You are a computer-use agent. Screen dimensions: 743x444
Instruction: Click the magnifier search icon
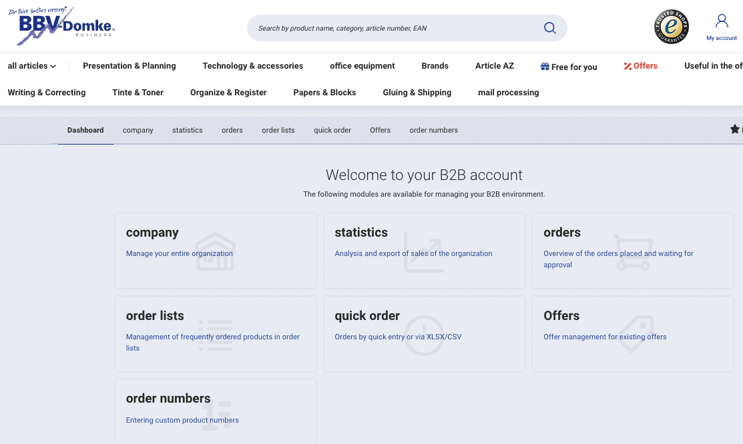pos(549,28)
